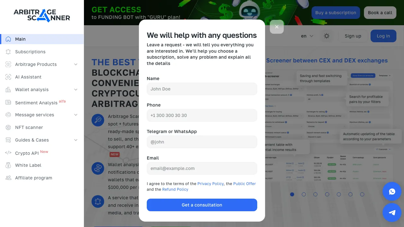Open the Affiliate program page
404x227 pixels.
[33, 178]
